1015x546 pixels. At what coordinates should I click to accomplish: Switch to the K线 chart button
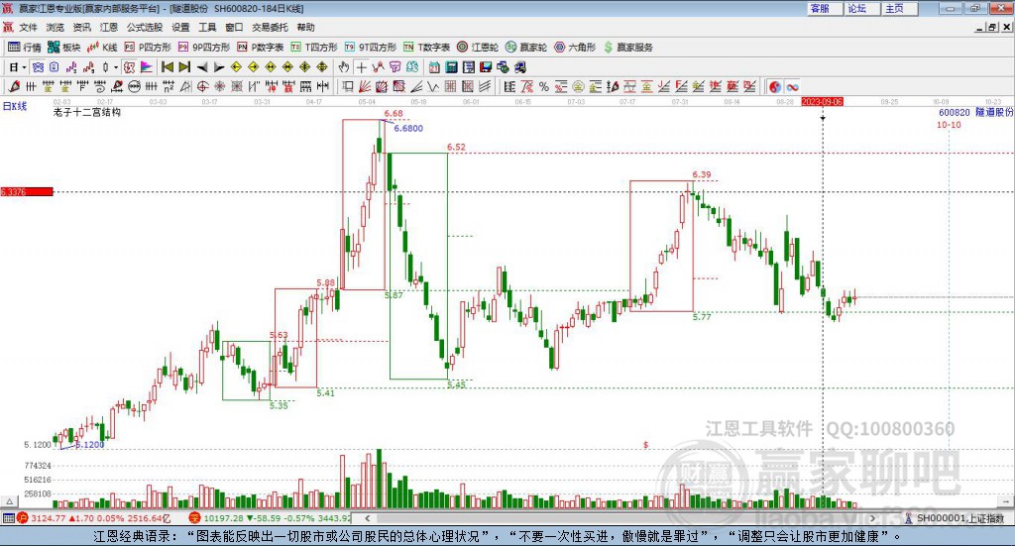click(x=102, y=48)
